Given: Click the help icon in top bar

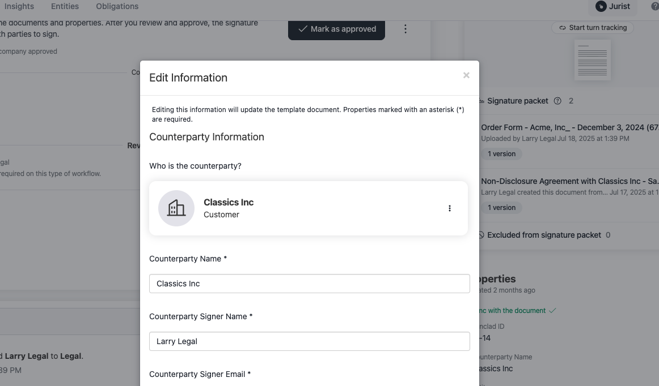Looking at the screenshot, I should 654,7.
